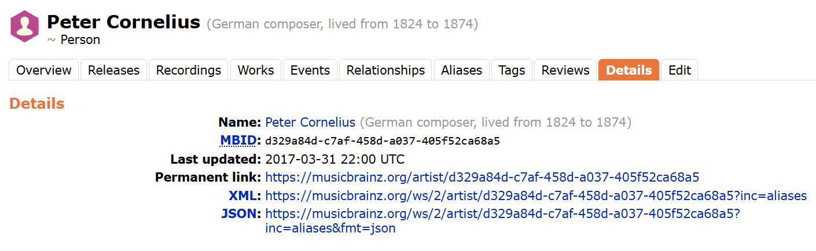Viewport: 816px width, 251px height.
Task: Open the Relationships tab
Action: (x=385, y=70)
